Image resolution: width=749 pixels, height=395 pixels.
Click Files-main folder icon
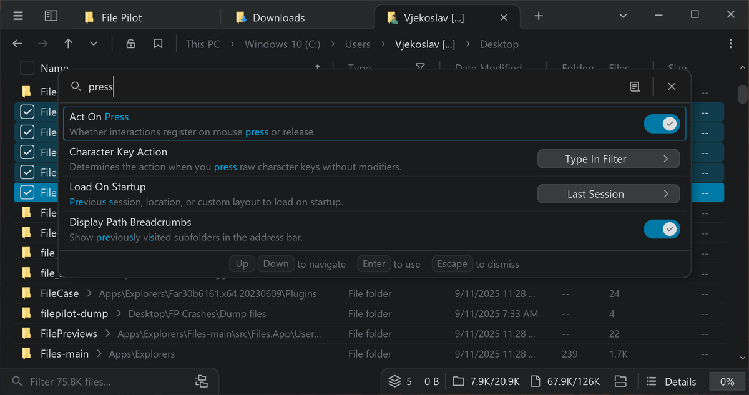[x=26, y=354]
